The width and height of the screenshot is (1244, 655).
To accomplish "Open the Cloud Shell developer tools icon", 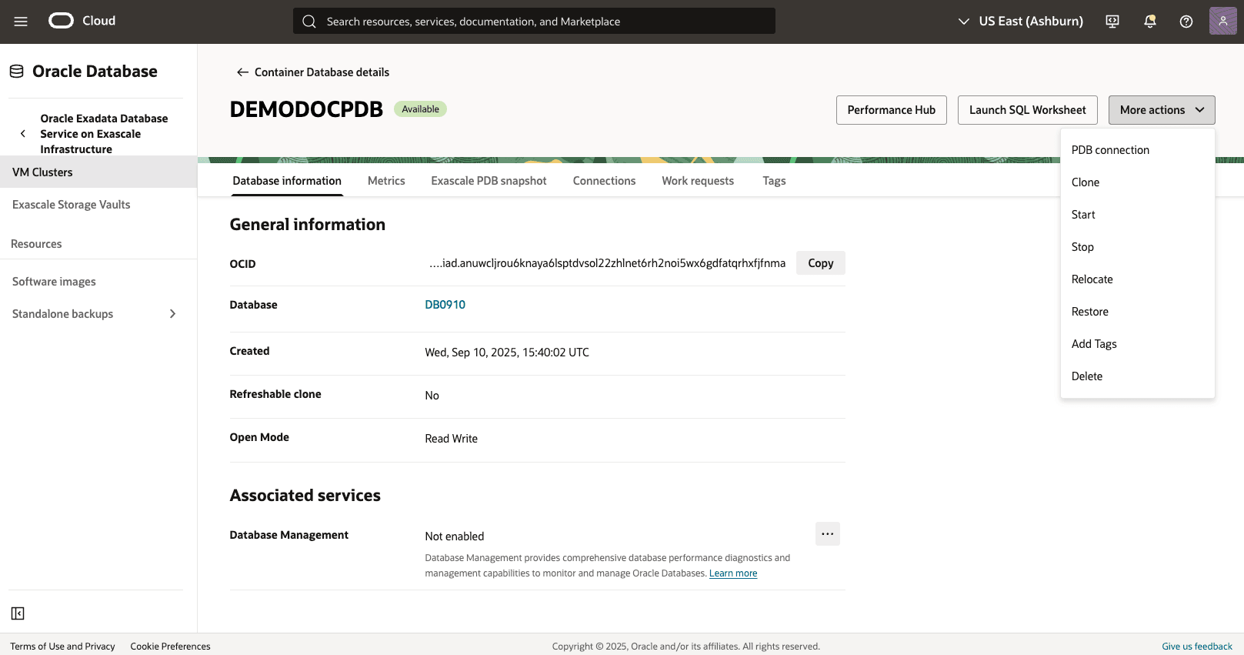I will (x=1112, y=22).
